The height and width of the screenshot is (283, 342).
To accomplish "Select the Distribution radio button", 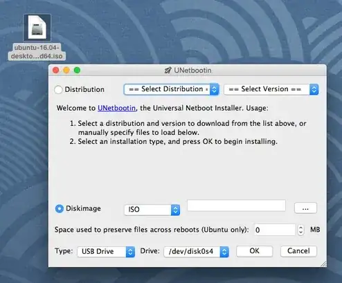I will (x=58, y=89).
